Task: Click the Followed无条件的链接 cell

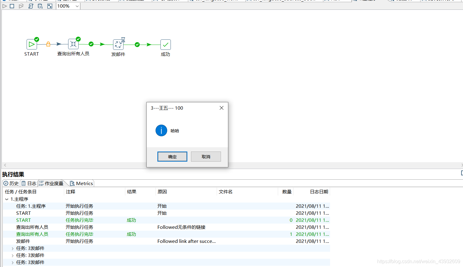Action: [181, 227]
